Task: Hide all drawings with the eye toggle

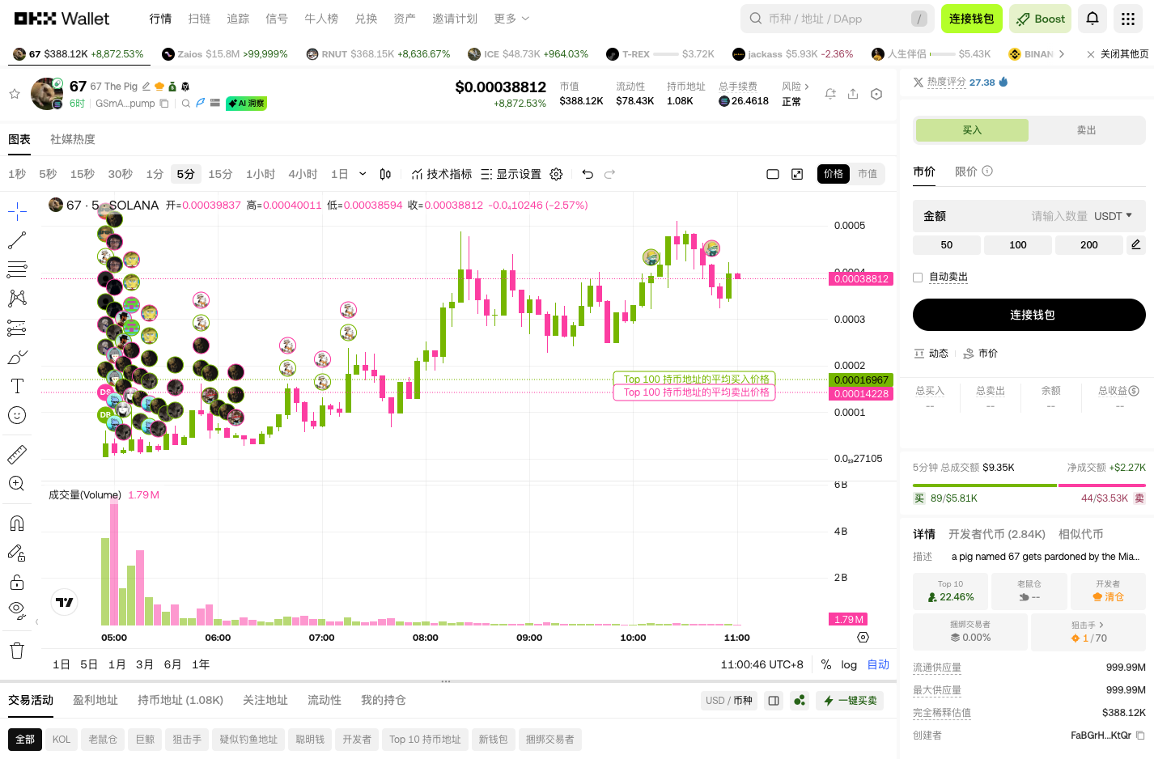Action: (17, 610)
